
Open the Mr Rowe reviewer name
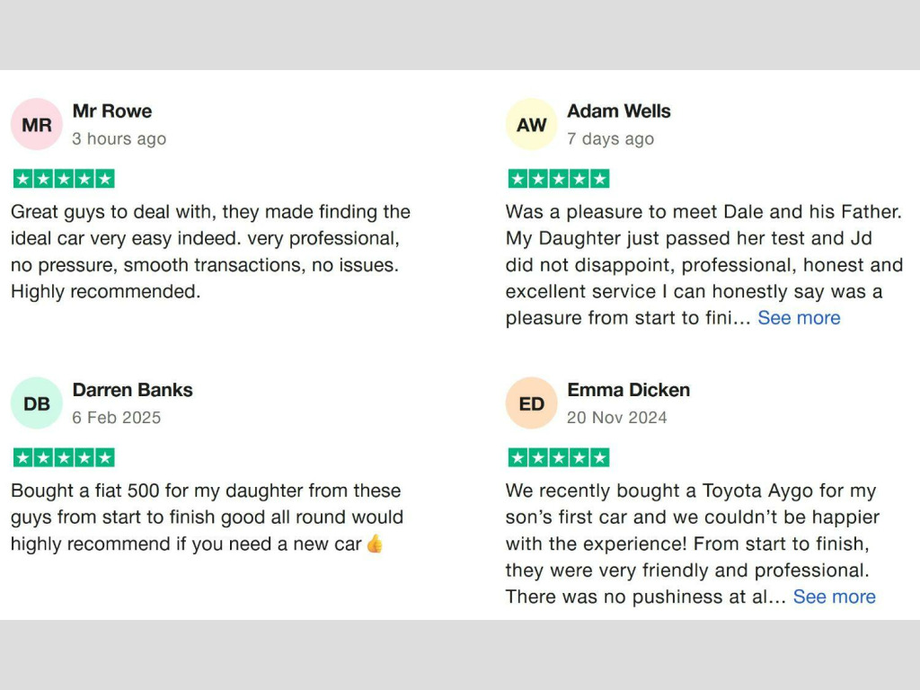point(112,111)
